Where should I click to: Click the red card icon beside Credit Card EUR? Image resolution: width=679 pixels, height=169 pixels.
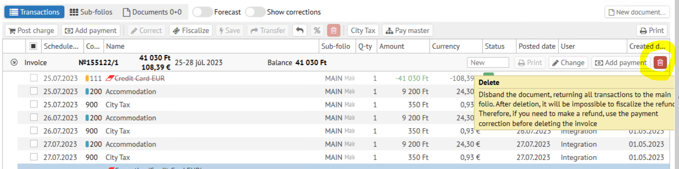point(110,78)
